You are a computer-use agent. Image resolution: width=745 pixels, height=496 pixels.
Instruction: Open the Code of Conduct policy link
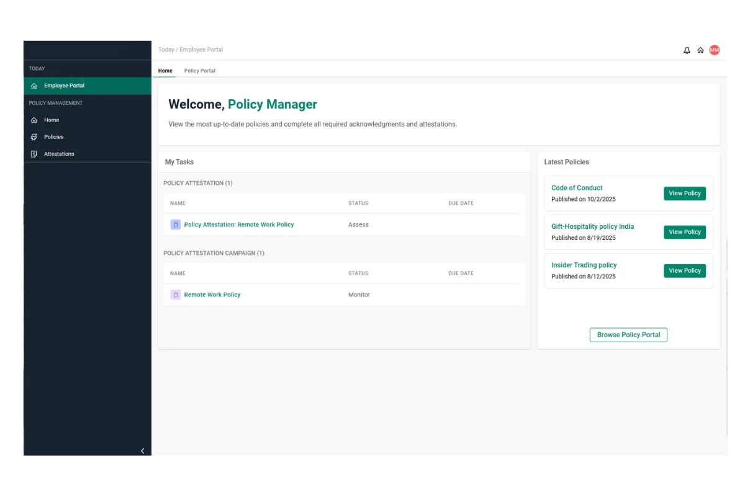coord(577,187)
